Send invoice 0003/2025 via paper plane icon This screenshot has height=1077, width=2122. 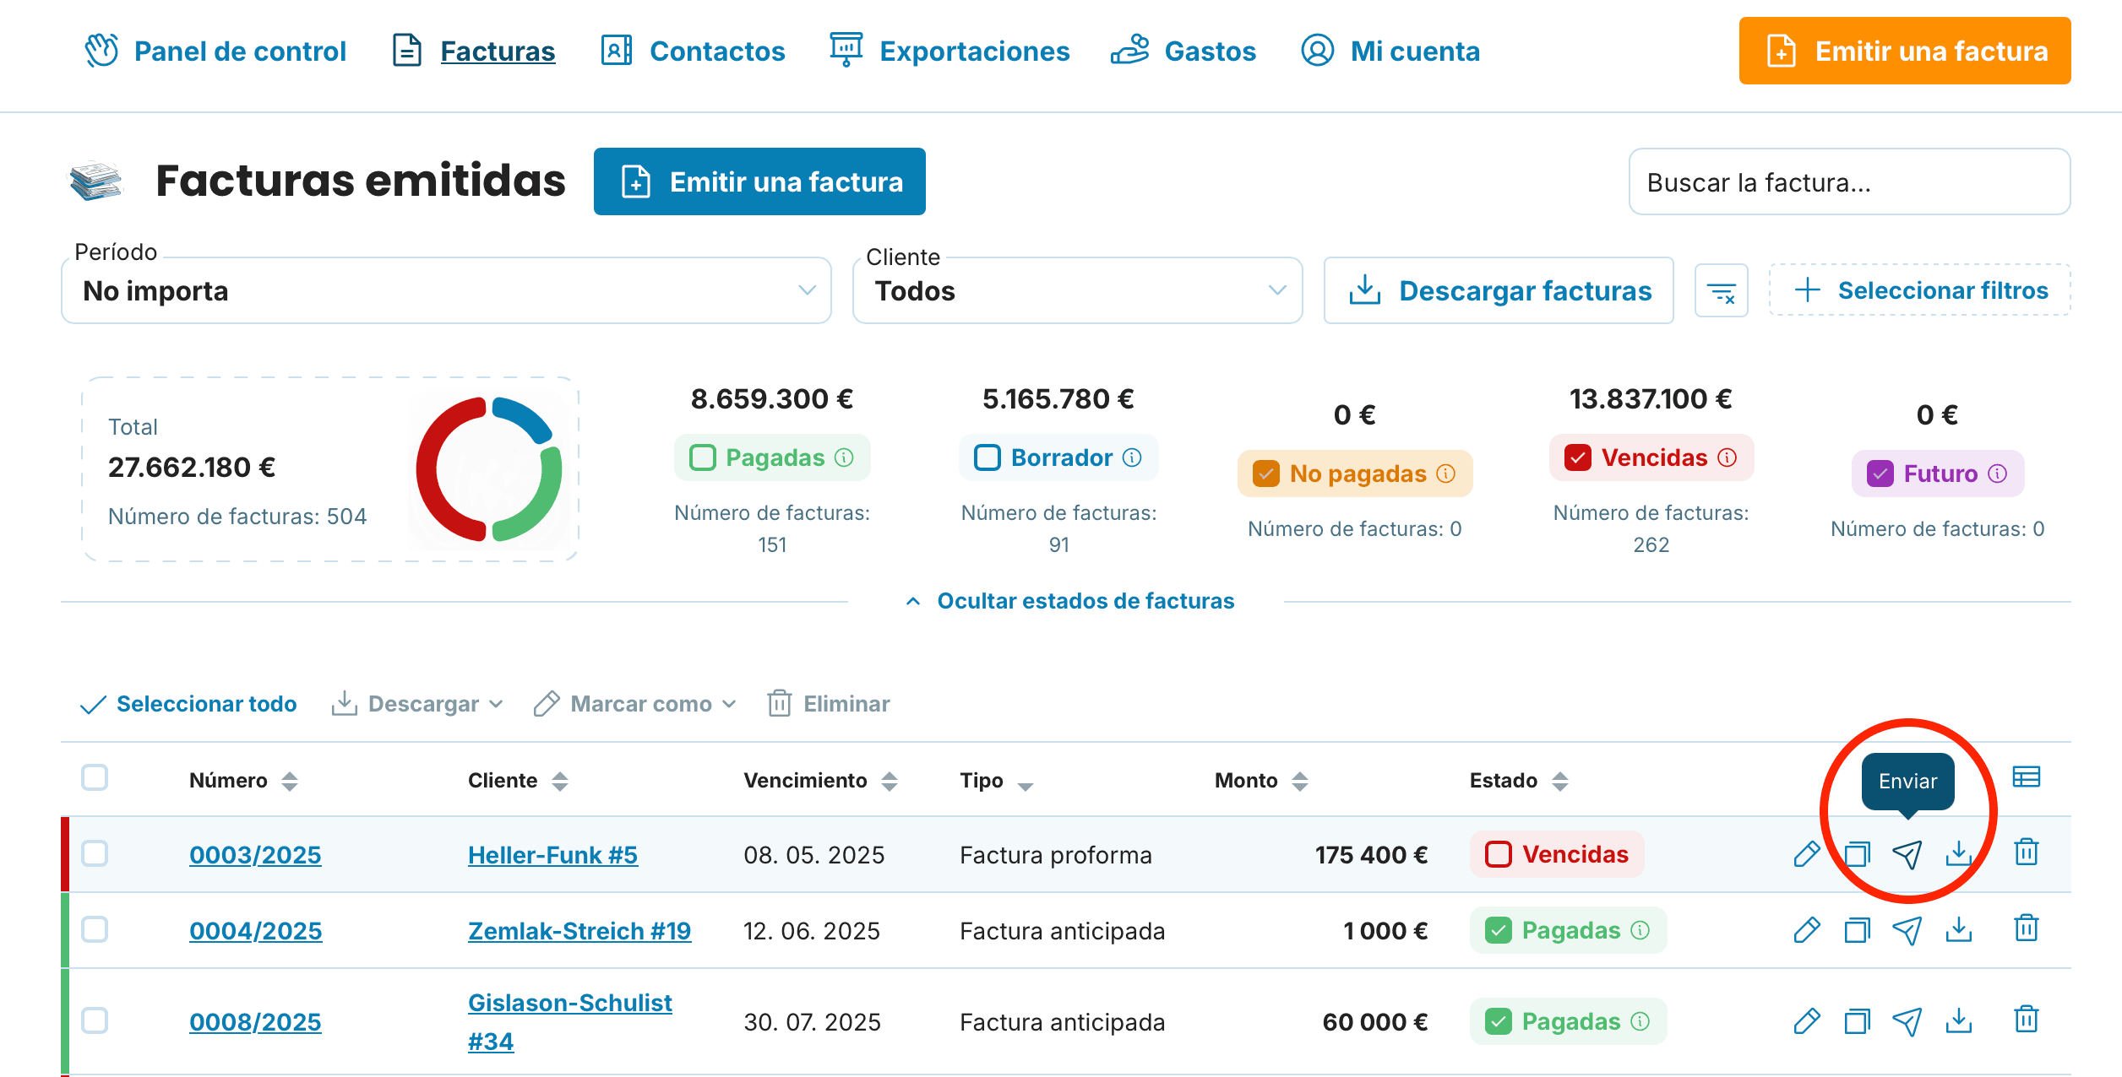coord(1907,854)
